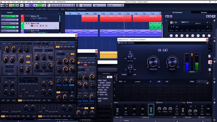The image size is (217, 122).
Task: Toggle global green automation Read button
Action: click(15, 5)
